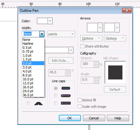The height and width of the screenshot is (130, 140).
Task: Click the Edit Style button
Action: (61, 61)
